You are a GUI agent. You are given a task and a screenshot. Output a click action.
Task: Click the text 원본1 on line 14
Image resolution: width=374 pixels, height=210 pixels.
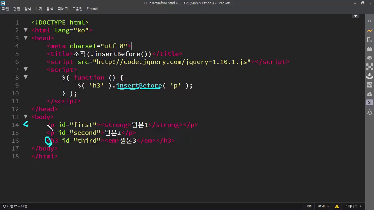[x=140, y=125]
